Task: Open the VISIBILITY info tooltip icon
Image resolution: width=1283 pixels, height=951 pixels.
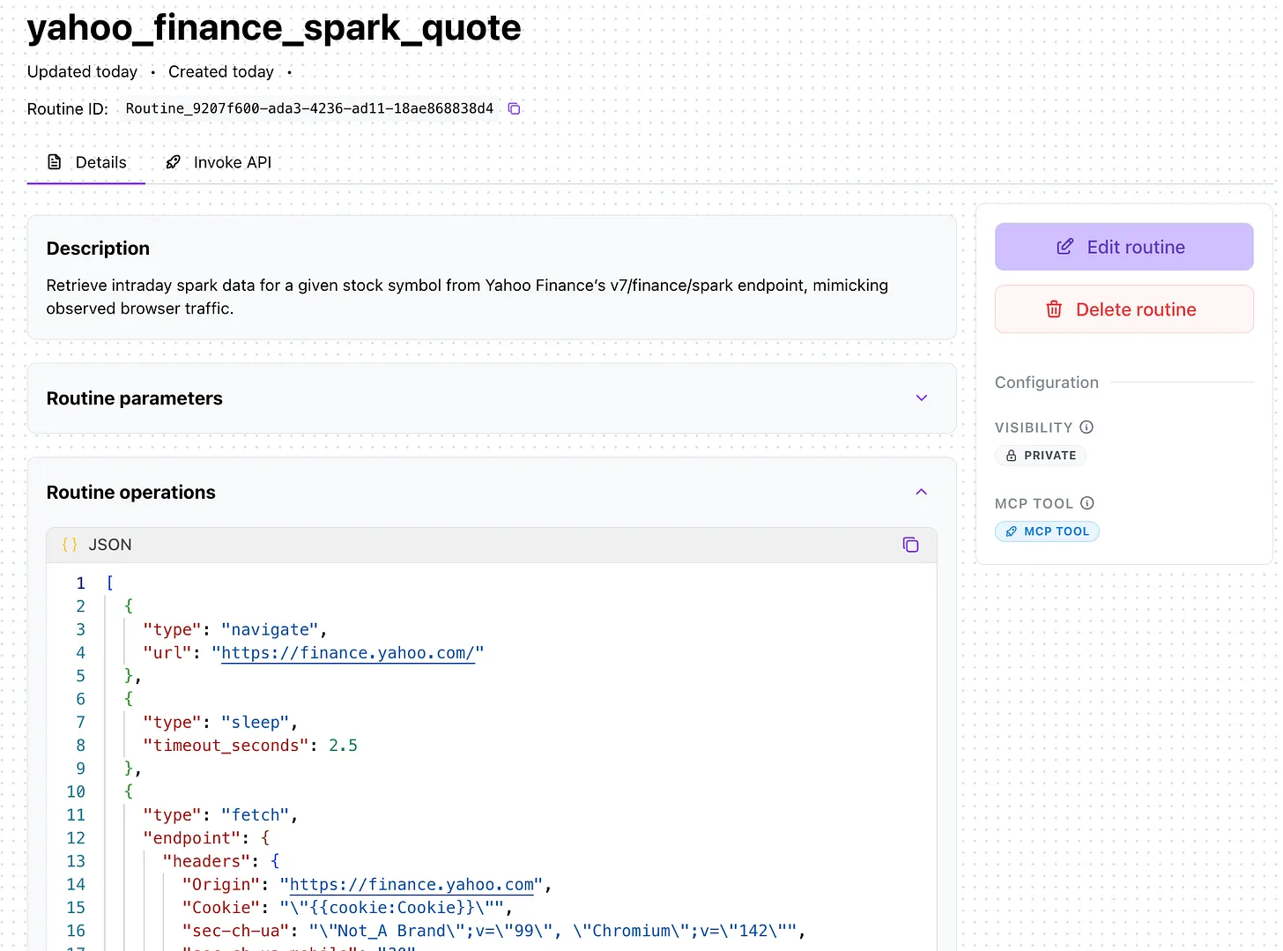Action: pyautogui.click(x=1086, y=427)
